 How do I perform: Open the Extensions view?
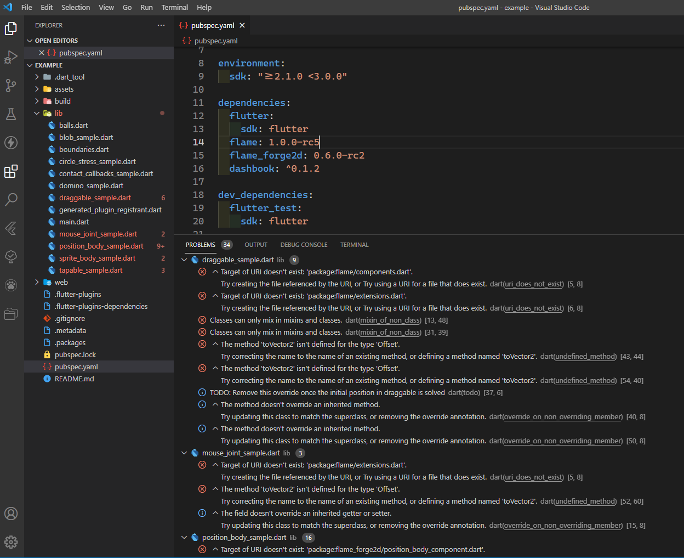[x=11, y=171]
